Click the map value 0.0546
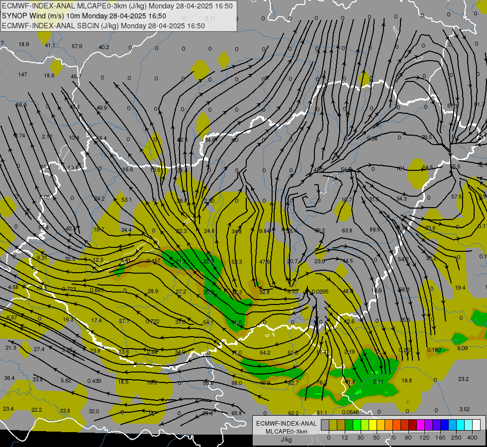Viewport: 487px width, 447px height. 350,412
